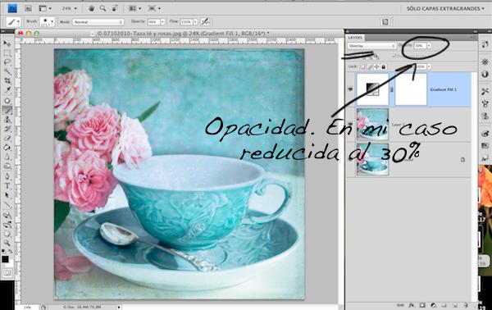The image size is (492, 310).
Task: Select the Gradient tool
Action: (x=7, y=148)
